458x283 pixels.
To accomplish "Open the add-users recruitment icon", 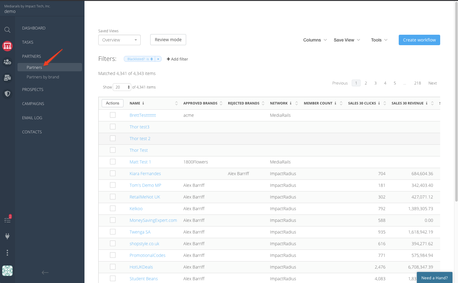I will [x=7, y=62].
